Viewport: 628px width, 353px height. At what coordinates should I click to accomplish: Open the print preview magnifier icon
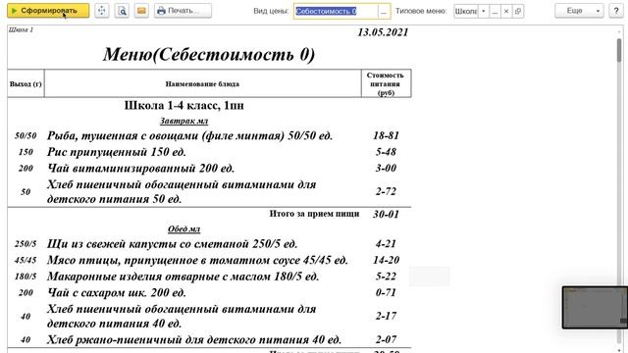click(122, 11)
